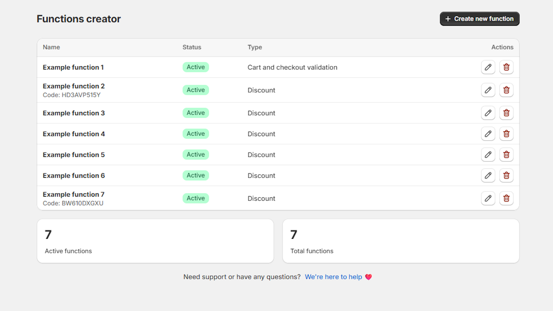This screenshot has width=553, height=311.
Task: Delete Example function 5 using the trash icon
Action: [506, 154]
